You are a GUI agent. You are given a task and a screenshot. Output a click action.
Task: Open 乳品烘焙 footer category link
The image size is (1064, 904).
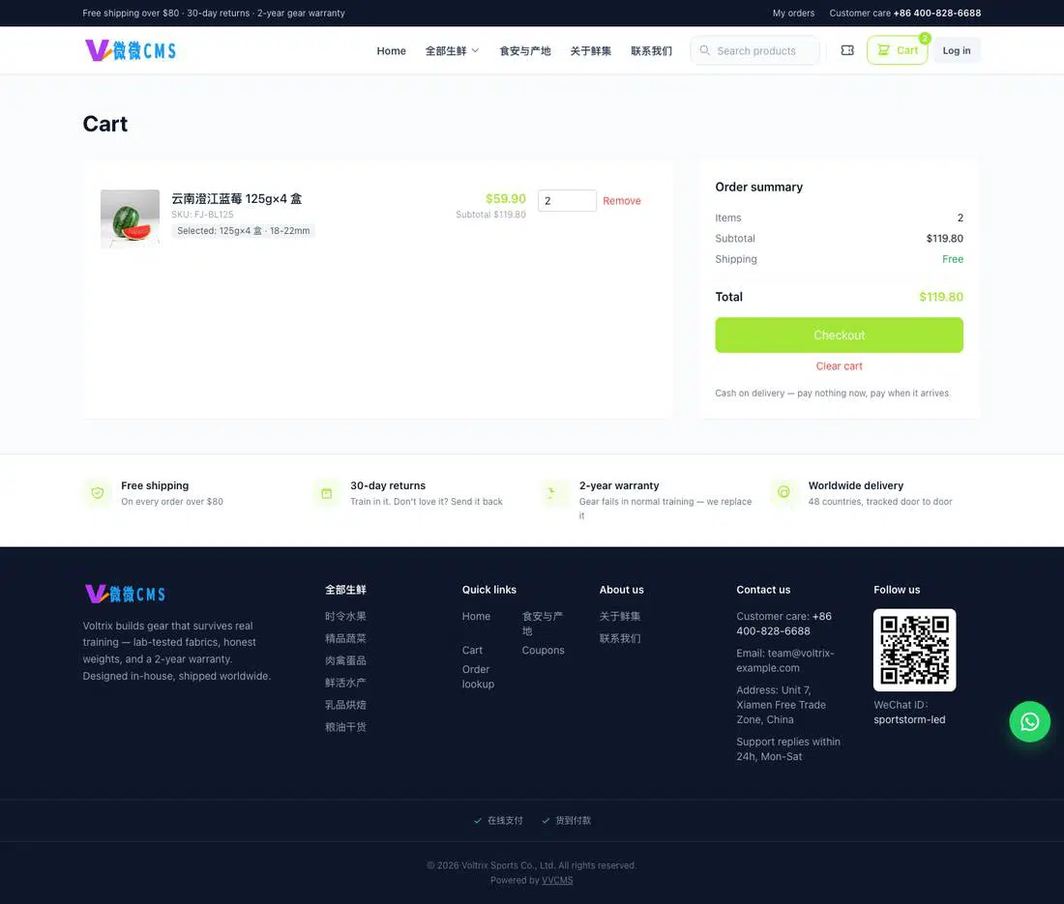pos(345,705)
